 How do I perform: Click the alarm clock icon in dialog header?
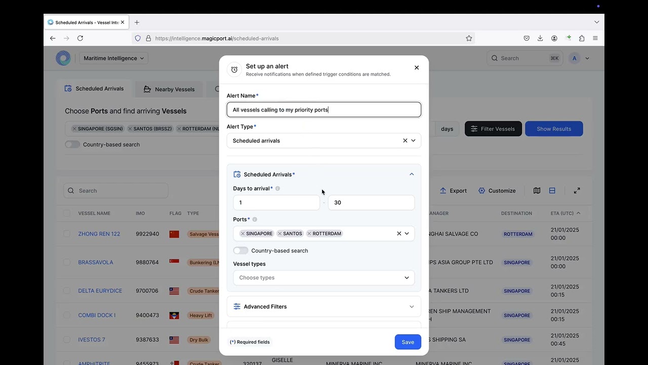(x=234, y=70)
